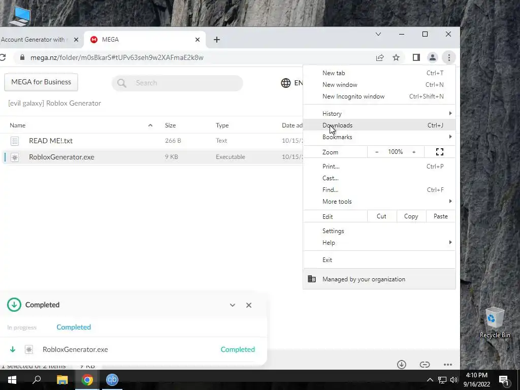Viewport: 520px width, 390px height.
Task: Open Settings from the Chrome menu
Action: coord(379,231)
